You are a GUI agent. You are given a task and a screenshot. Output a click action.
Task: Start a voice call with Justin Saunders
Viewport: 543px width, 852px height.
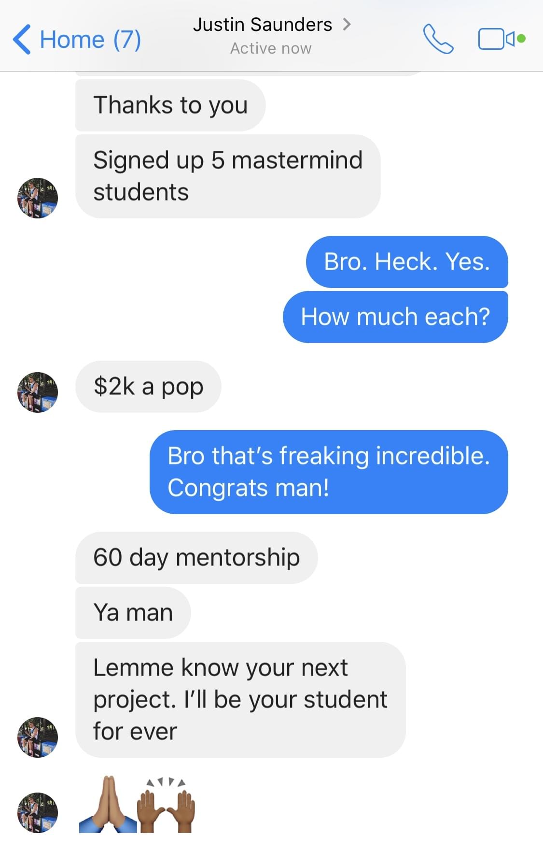(x=438, y=39)
